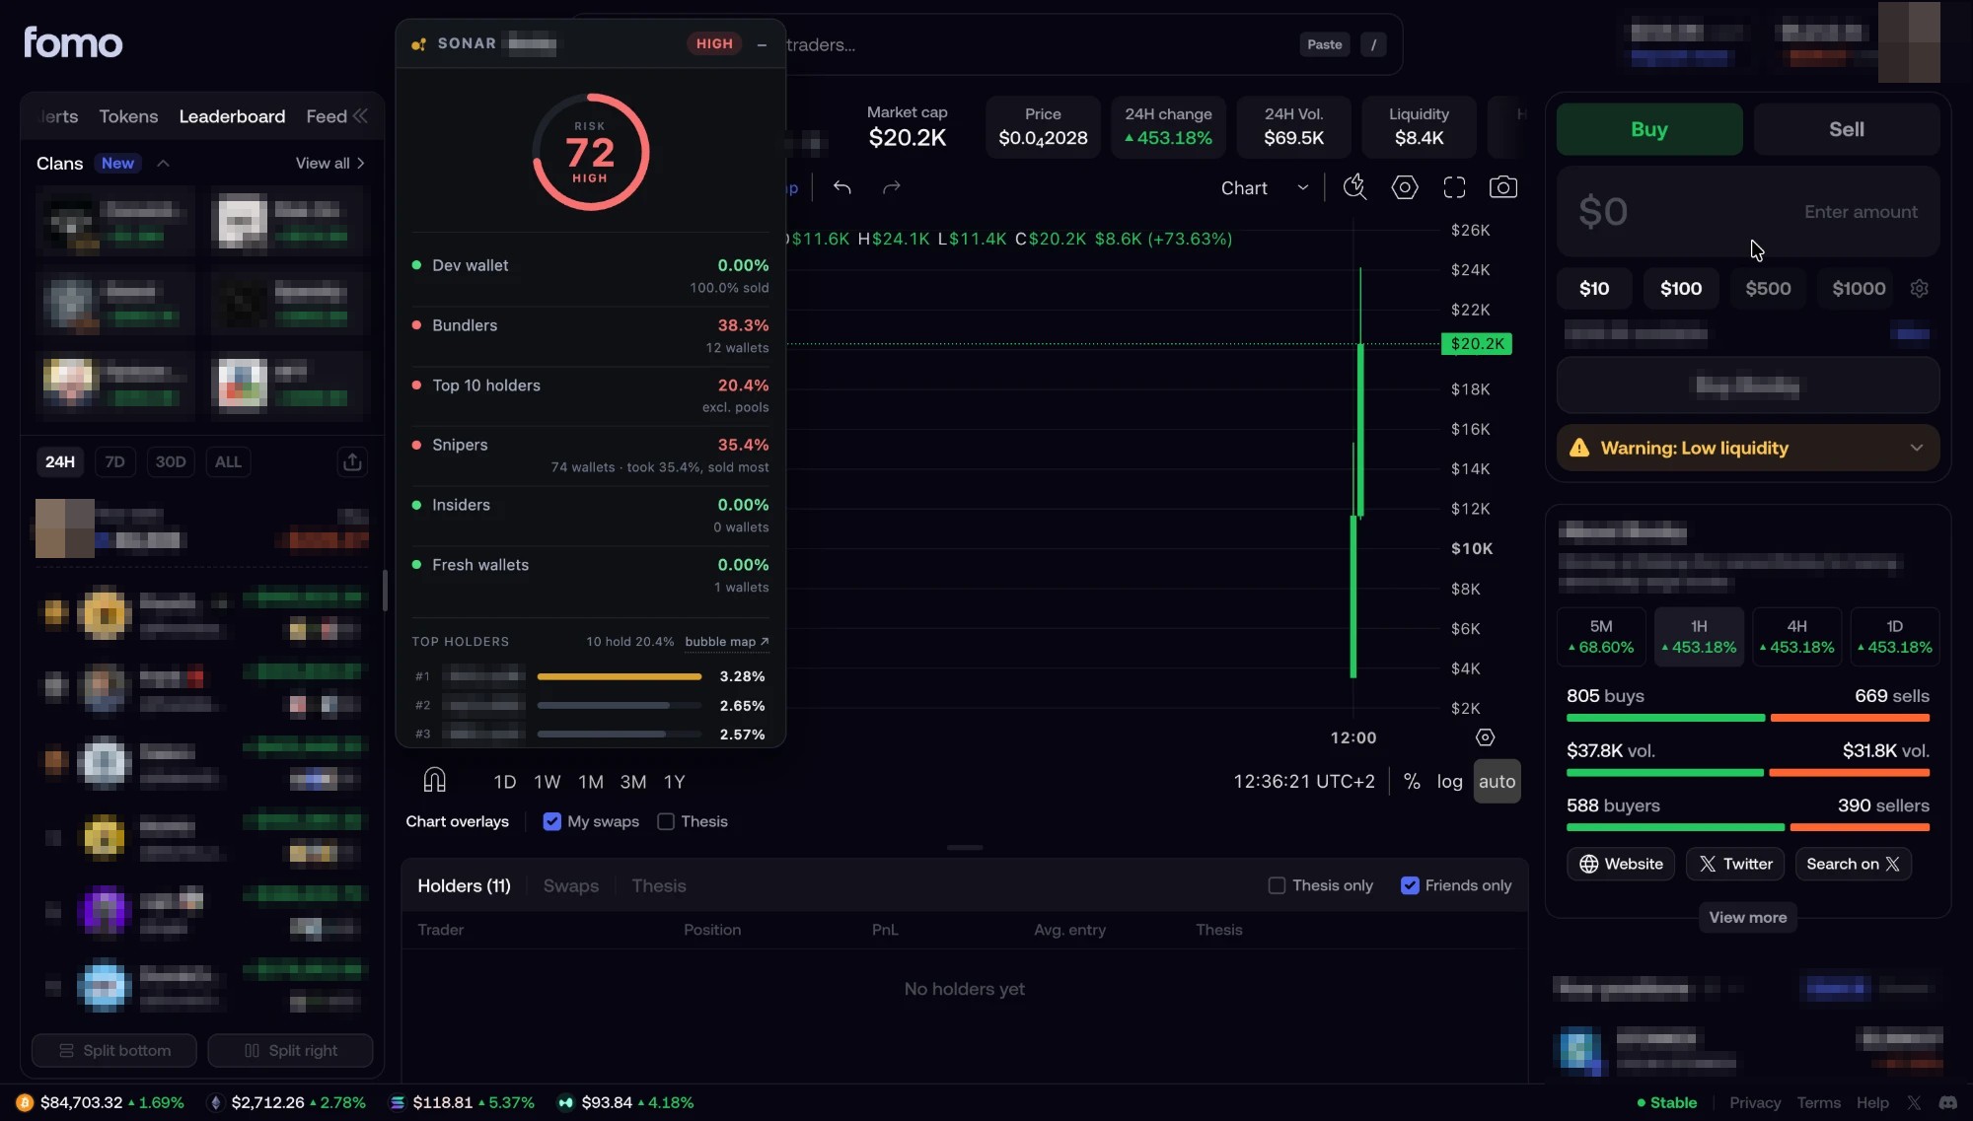Open Discord link in footer
Viewport: 1973px width, 1121px height.
pyautogui.click(x=1947, y=1102)
